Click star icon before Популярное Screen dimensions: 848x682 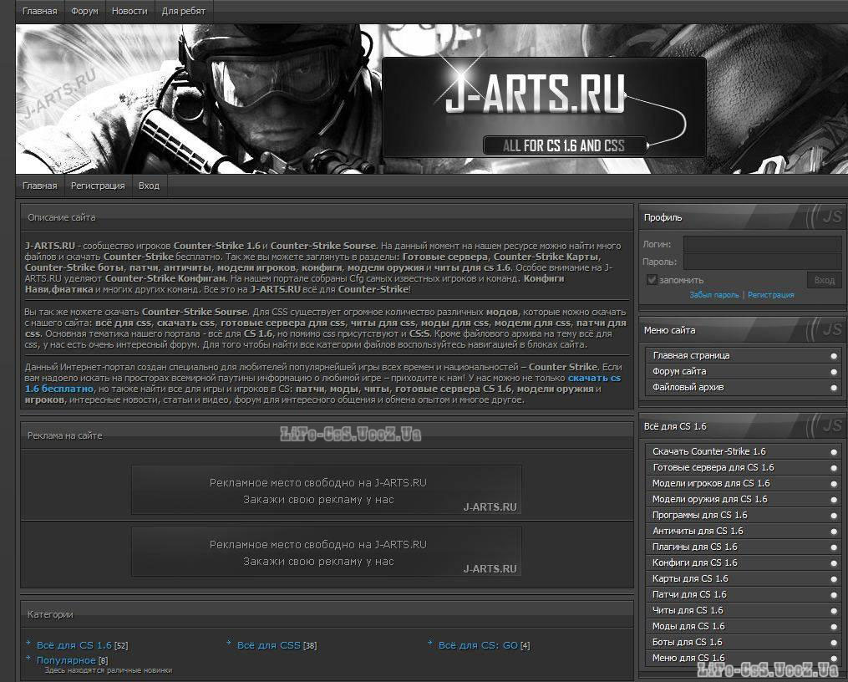pyautogui.click(x=28, y=659)
